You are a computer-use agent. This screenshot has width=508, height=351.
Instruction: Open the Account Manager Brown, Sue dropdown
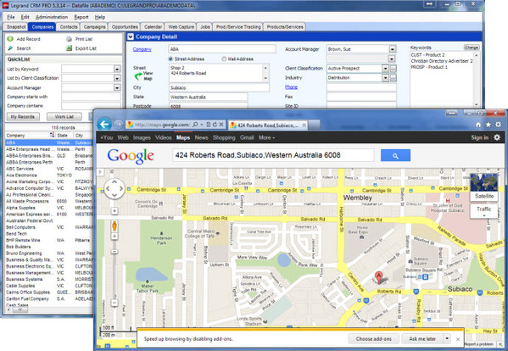pyautogui.click(x=393, y=49)
